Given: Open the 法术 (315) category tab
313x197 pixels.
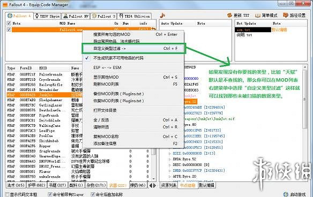Looking at the screenshot, I should pos(16,185).
